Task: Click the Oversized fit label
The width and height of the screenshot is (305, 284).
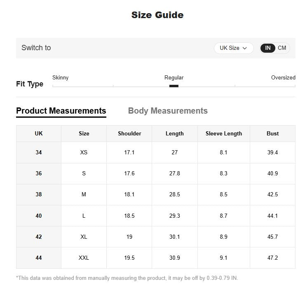Action: [x=283, y=77]
